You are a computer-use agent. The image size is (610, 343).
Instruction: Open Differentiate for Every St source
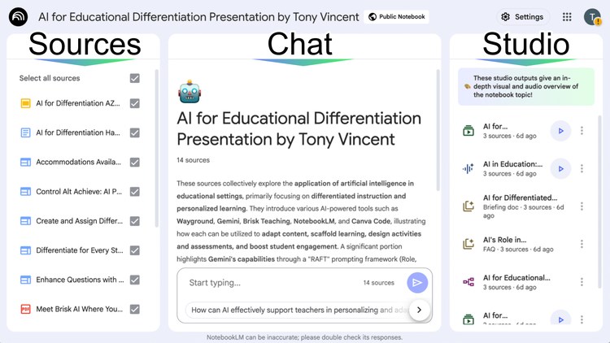(x=80, y=250)
